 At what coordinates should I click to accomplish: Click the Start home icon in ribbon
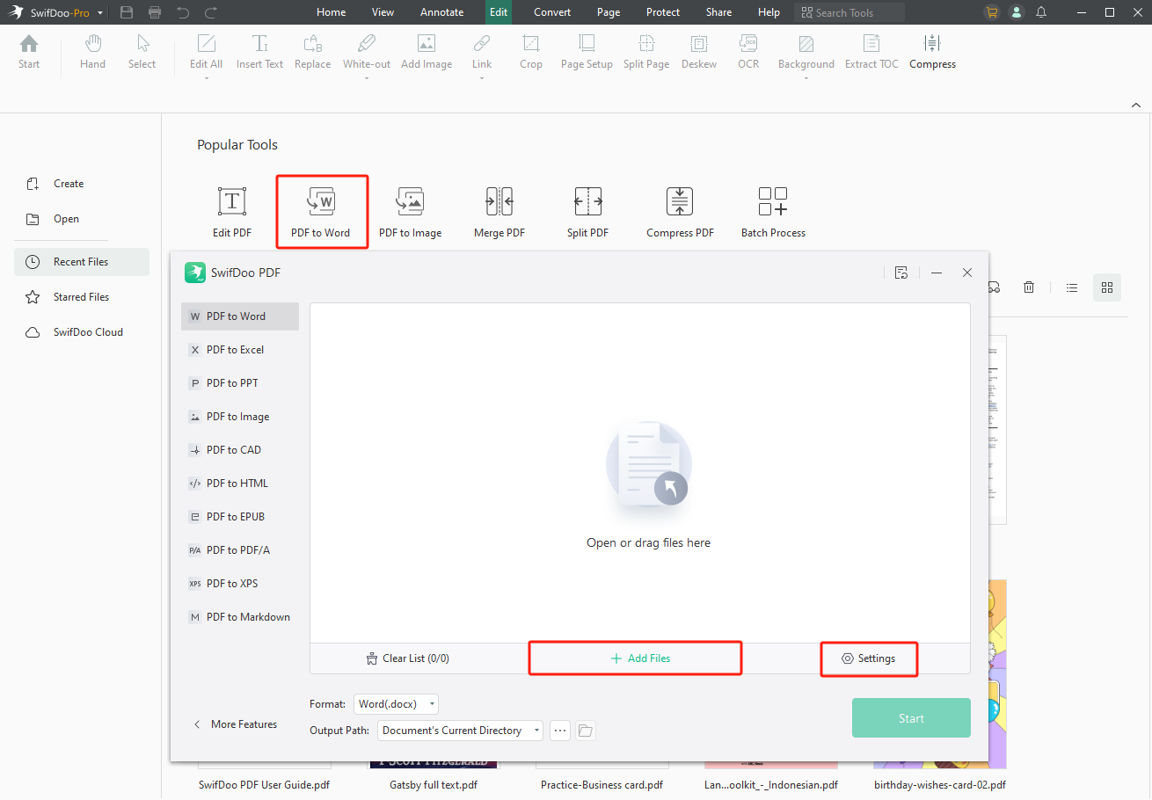29,52
